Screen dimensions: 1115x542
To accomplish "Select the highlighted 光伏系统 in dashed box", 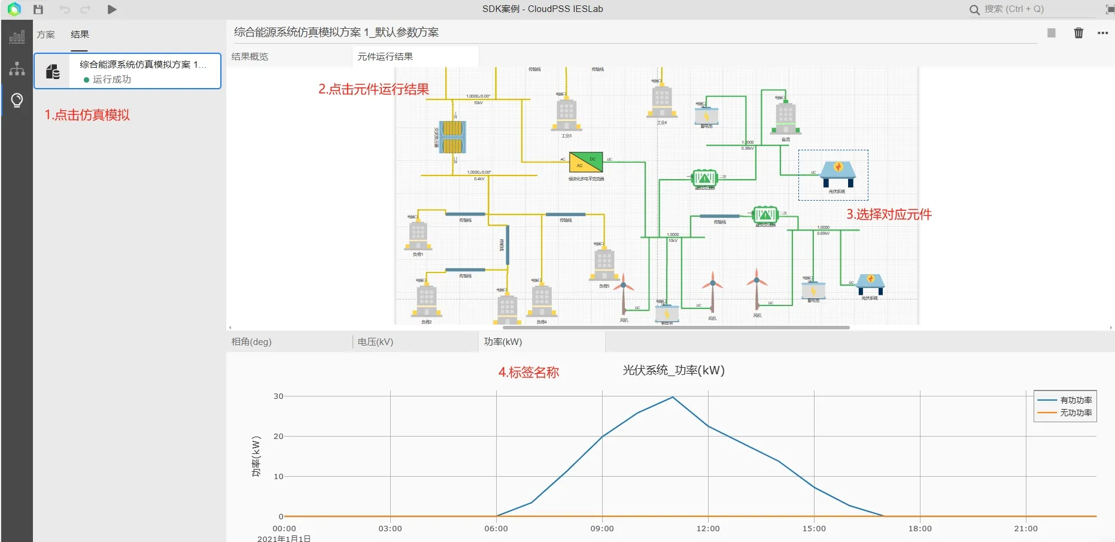I will point(838,174).
